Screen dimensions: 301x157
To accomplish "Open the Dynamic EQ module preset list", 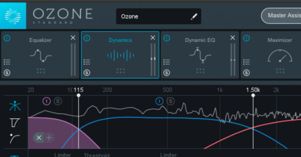I will click(x=167, y=62).
